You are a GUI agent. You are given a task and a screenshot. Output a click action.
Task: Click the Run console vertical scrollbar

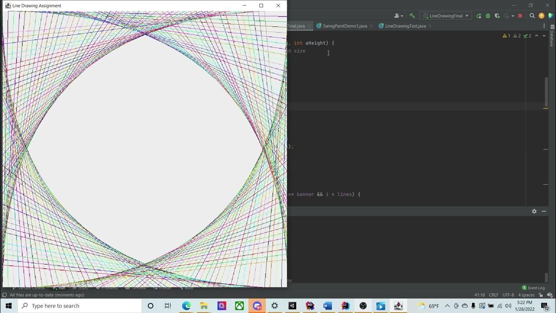[547, 277]
